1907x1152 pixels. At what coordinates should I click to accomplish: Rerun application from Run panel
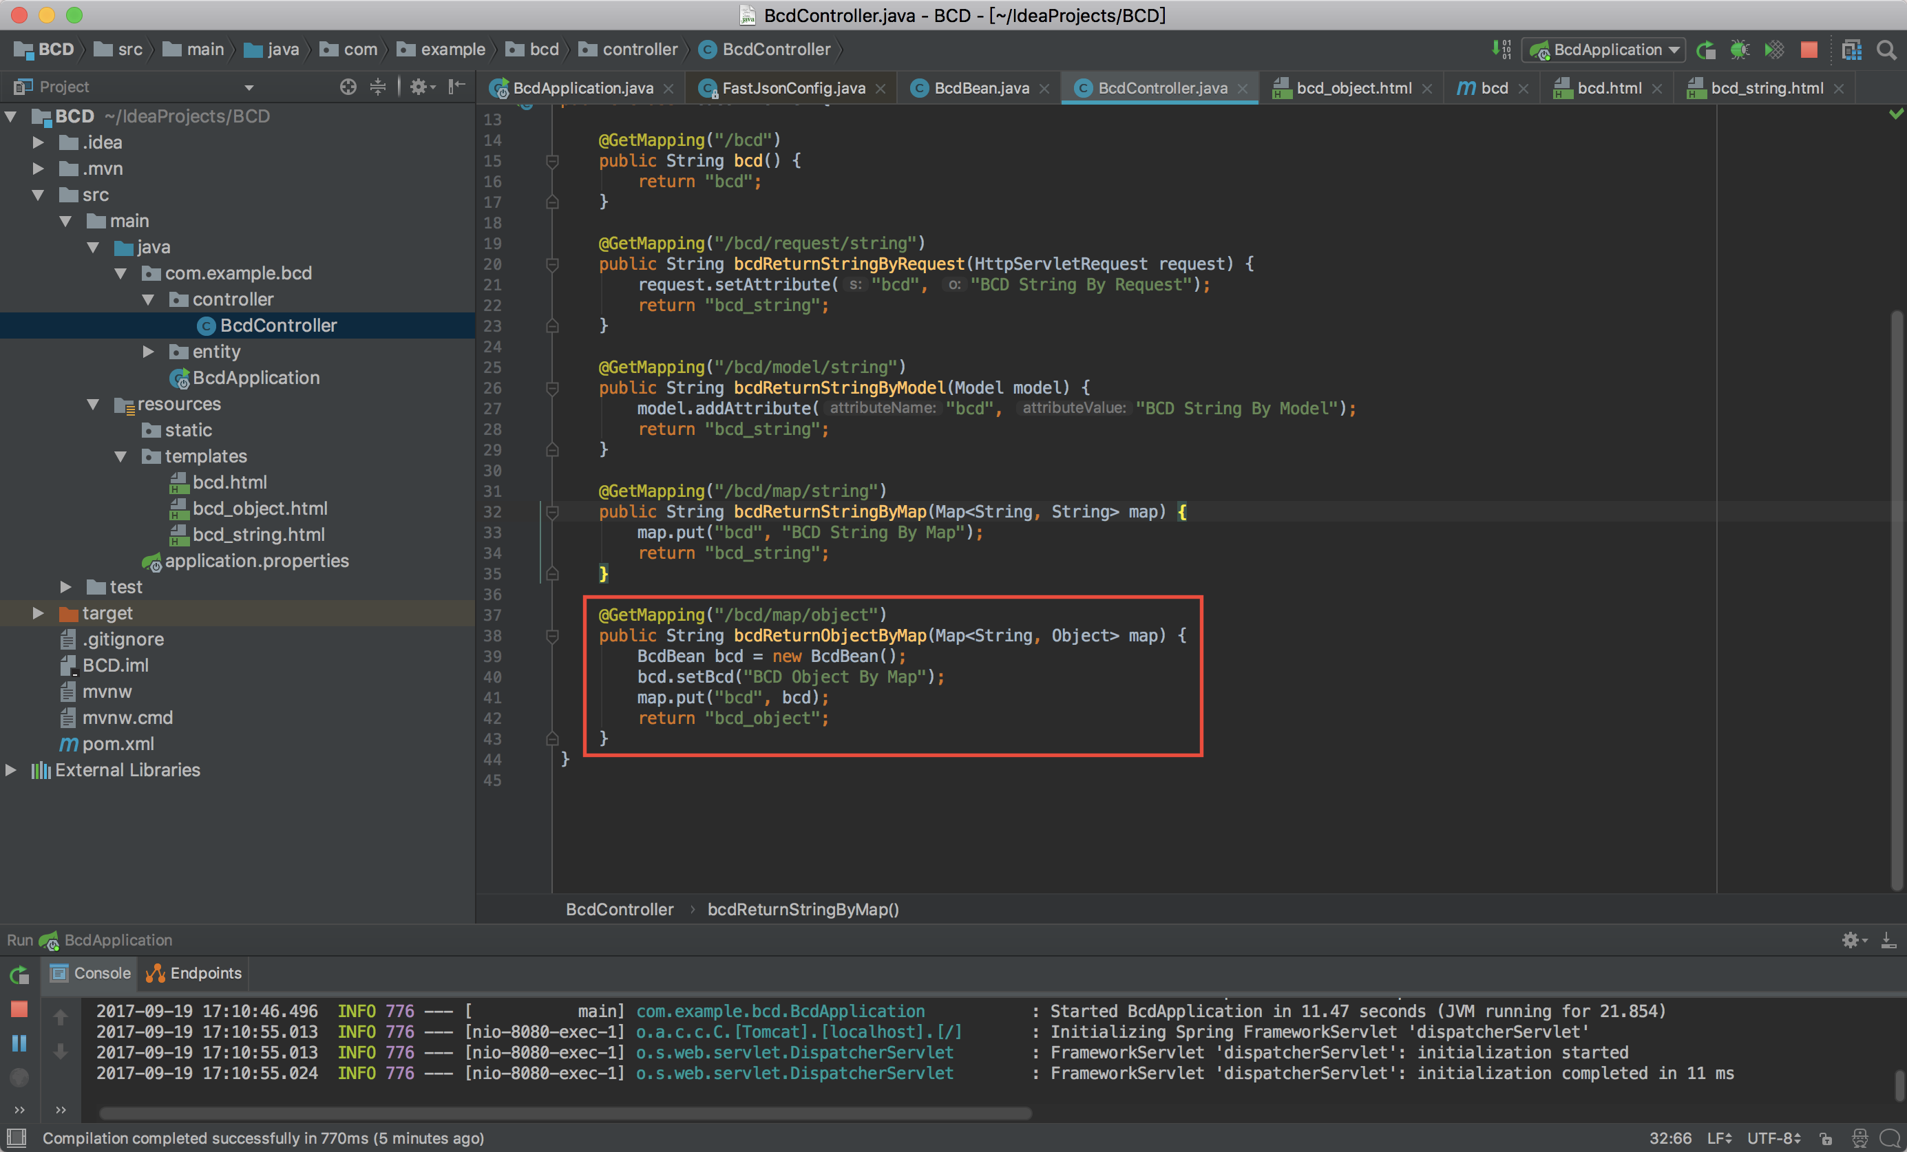tap(19, 975)
